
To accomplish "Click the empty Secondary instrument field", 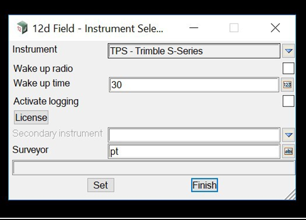I will click(194, 135).
